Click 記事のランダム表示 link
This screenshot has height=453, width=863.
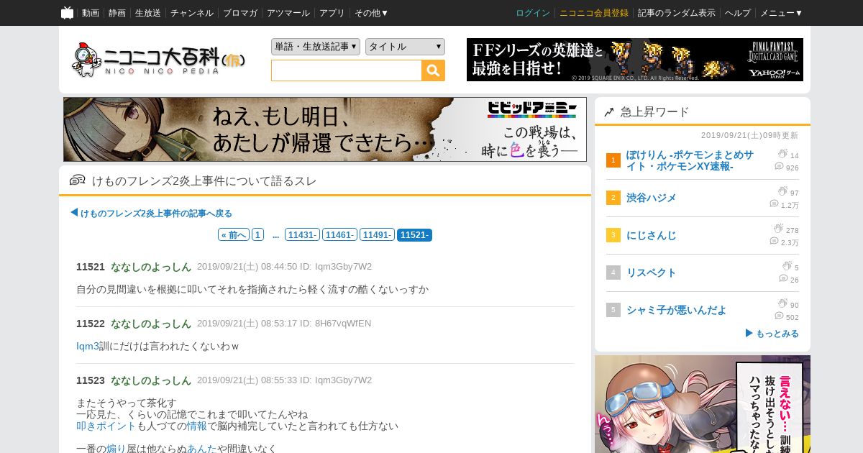tap(677, 13)
